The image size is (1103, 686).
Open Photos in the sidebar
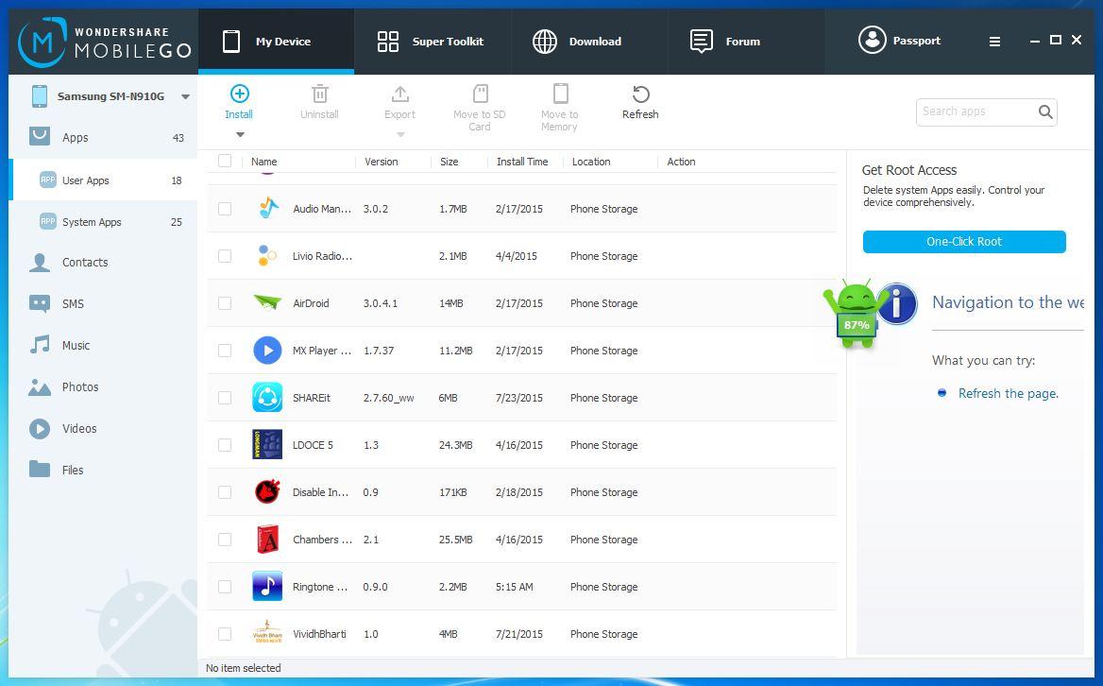tap(104, 387)
